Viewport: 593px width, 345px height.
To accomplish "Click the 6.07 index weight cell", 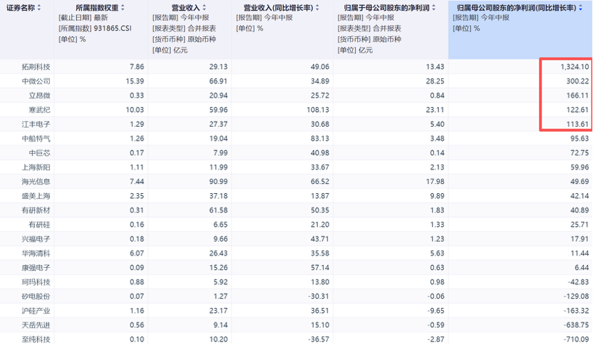I will (137, 254).
